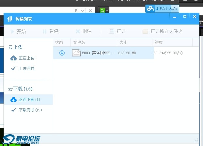Click the 69.3% download progress bar
The image size is (203, 146).
[x=168, y=53]
